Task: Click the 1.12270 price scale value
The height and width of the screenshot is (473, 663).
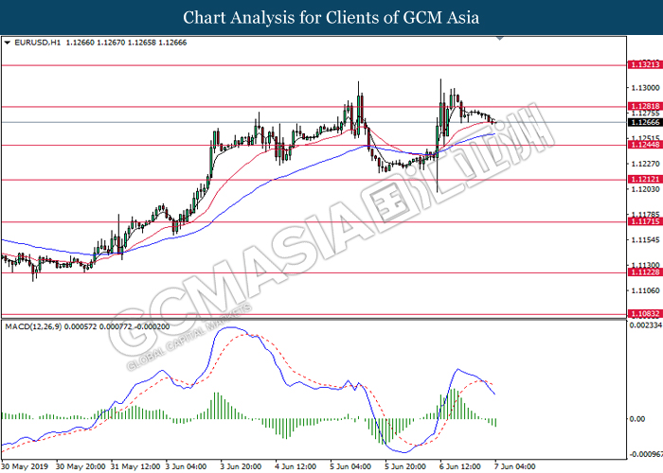Action: (645, 164)
